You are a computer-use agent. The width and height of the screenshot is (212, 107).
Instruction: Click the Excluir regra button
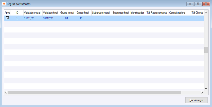click(x=196, y=100)
